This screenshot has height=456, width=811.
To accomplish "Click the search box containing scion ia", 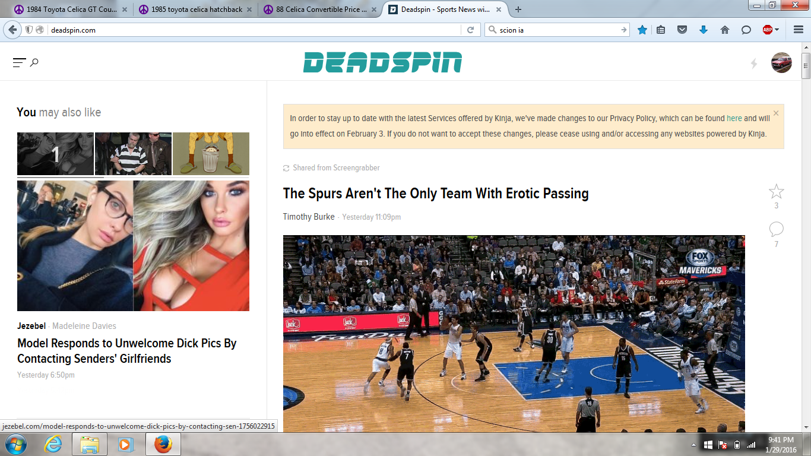I will tap(558, 30).
